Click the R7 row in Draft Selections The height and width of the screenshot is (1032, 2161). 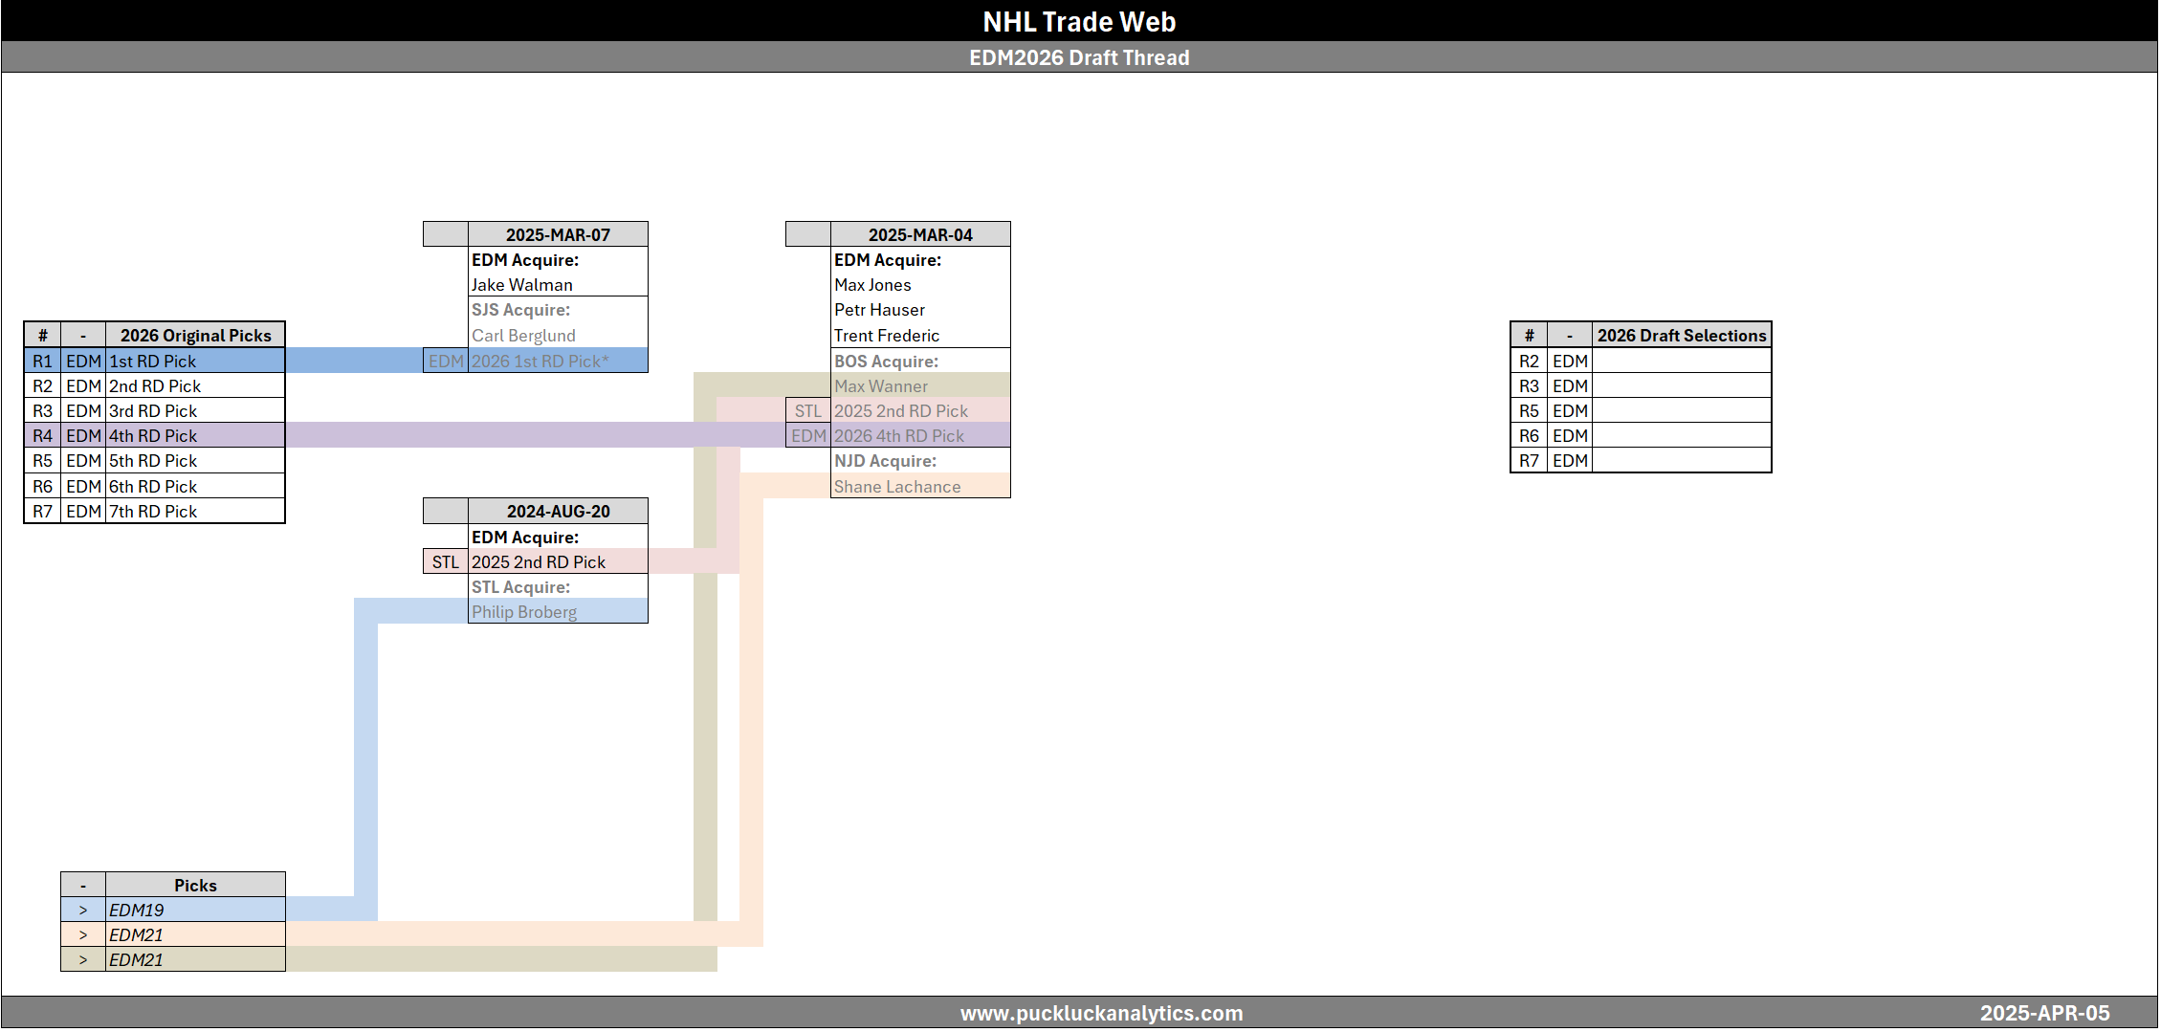(x=1529, y=460)
